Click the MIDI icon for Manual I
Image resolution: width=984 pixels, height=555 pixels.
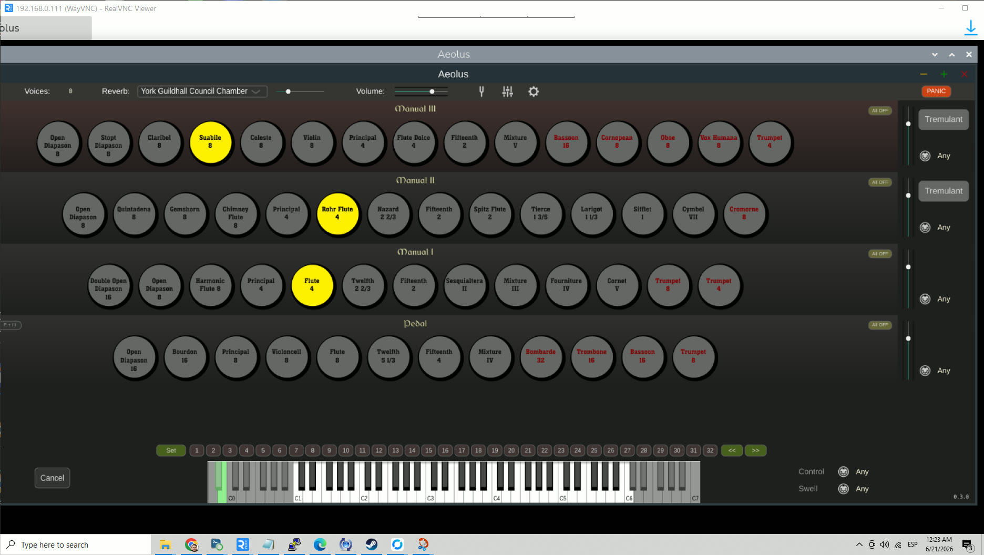coord(925,299)
